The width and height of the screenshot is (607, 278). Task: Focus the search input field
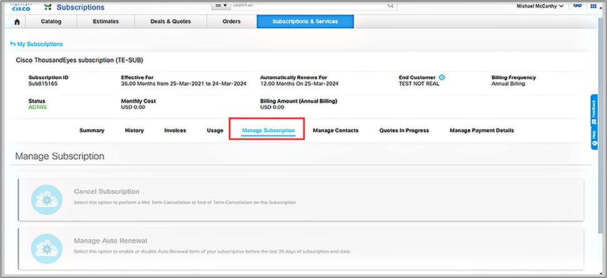309,6
